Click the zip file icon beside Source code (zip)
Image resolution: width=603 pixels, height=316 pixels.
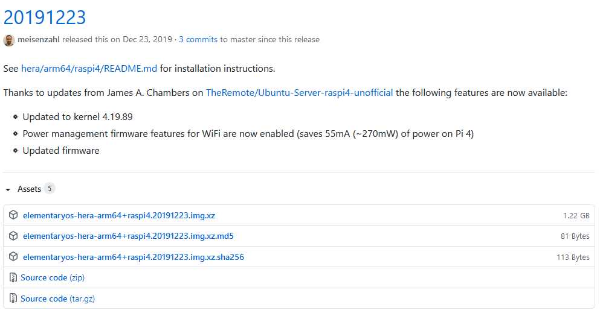click(13, 277)
